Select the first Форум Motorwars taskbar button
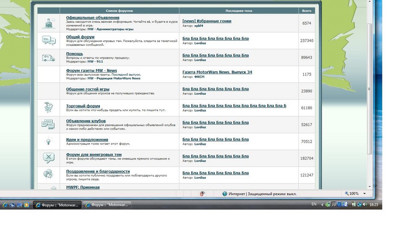This screenshot has width=400, height=249. (57, 205)
